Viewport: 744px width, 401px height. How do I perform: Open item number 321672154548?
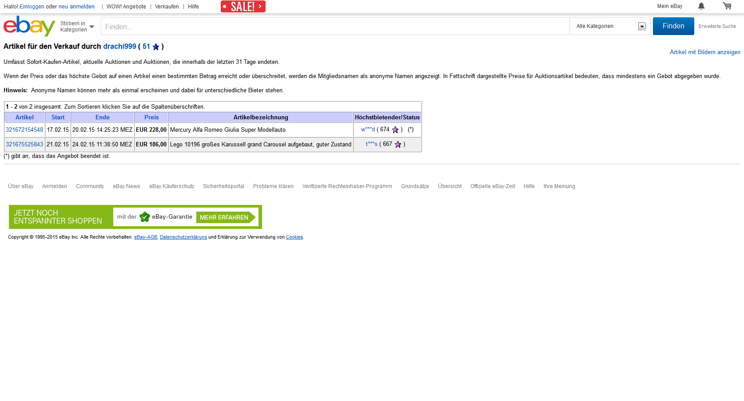pyautogui.click(x=24, y=130)
